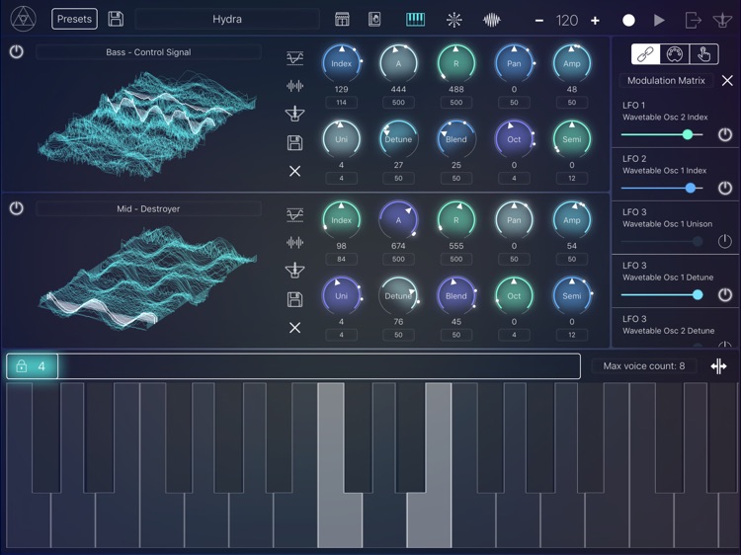The image size is (741, 555).
Task: Show the keyboard view icon
Action: coord(415,20)
